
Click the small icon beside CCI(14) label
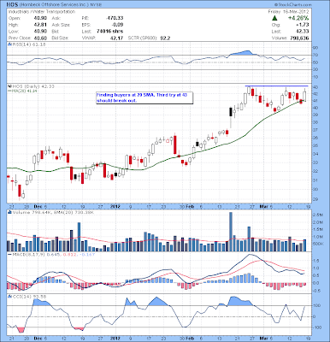(x=9, y=297)
